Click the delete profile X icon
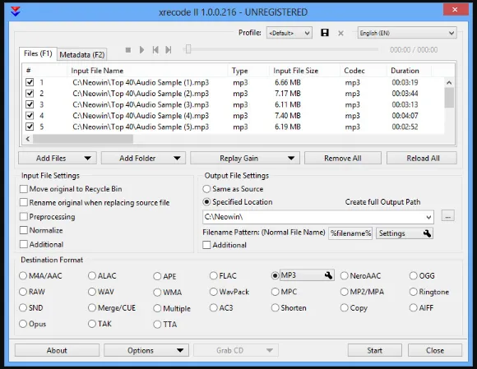The height and width of the screenshot is (369, 477). tap(340, 33)
